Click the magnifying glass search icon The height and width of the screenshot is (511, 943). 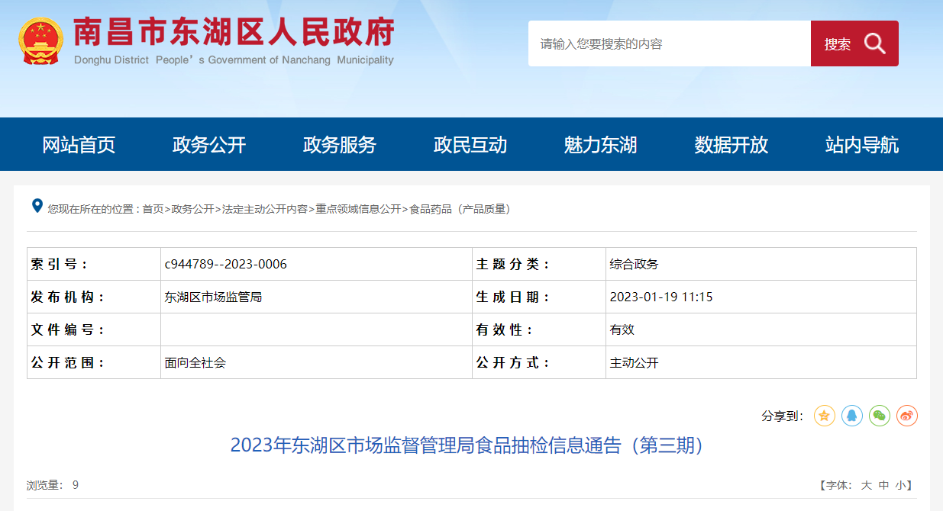(x=874, y=43)
